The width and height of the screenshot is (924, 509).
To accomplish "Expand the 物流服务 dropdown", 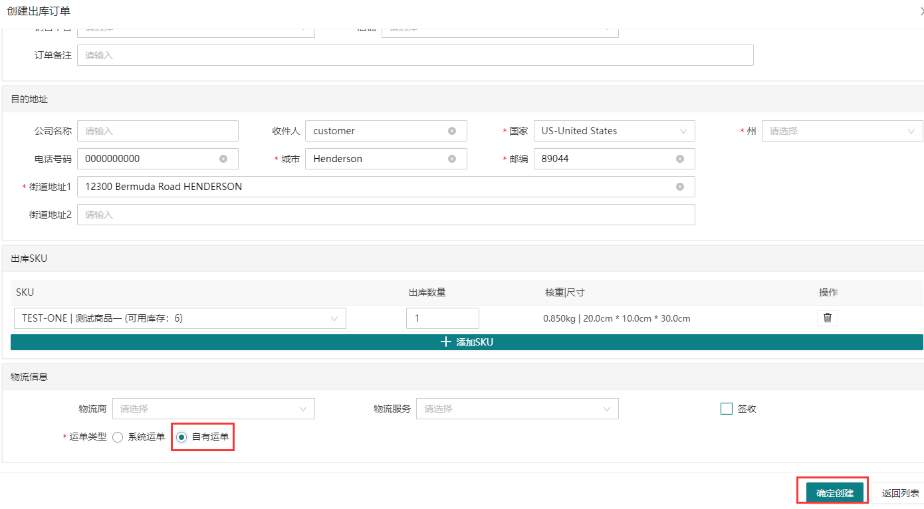I will point(517,409).
